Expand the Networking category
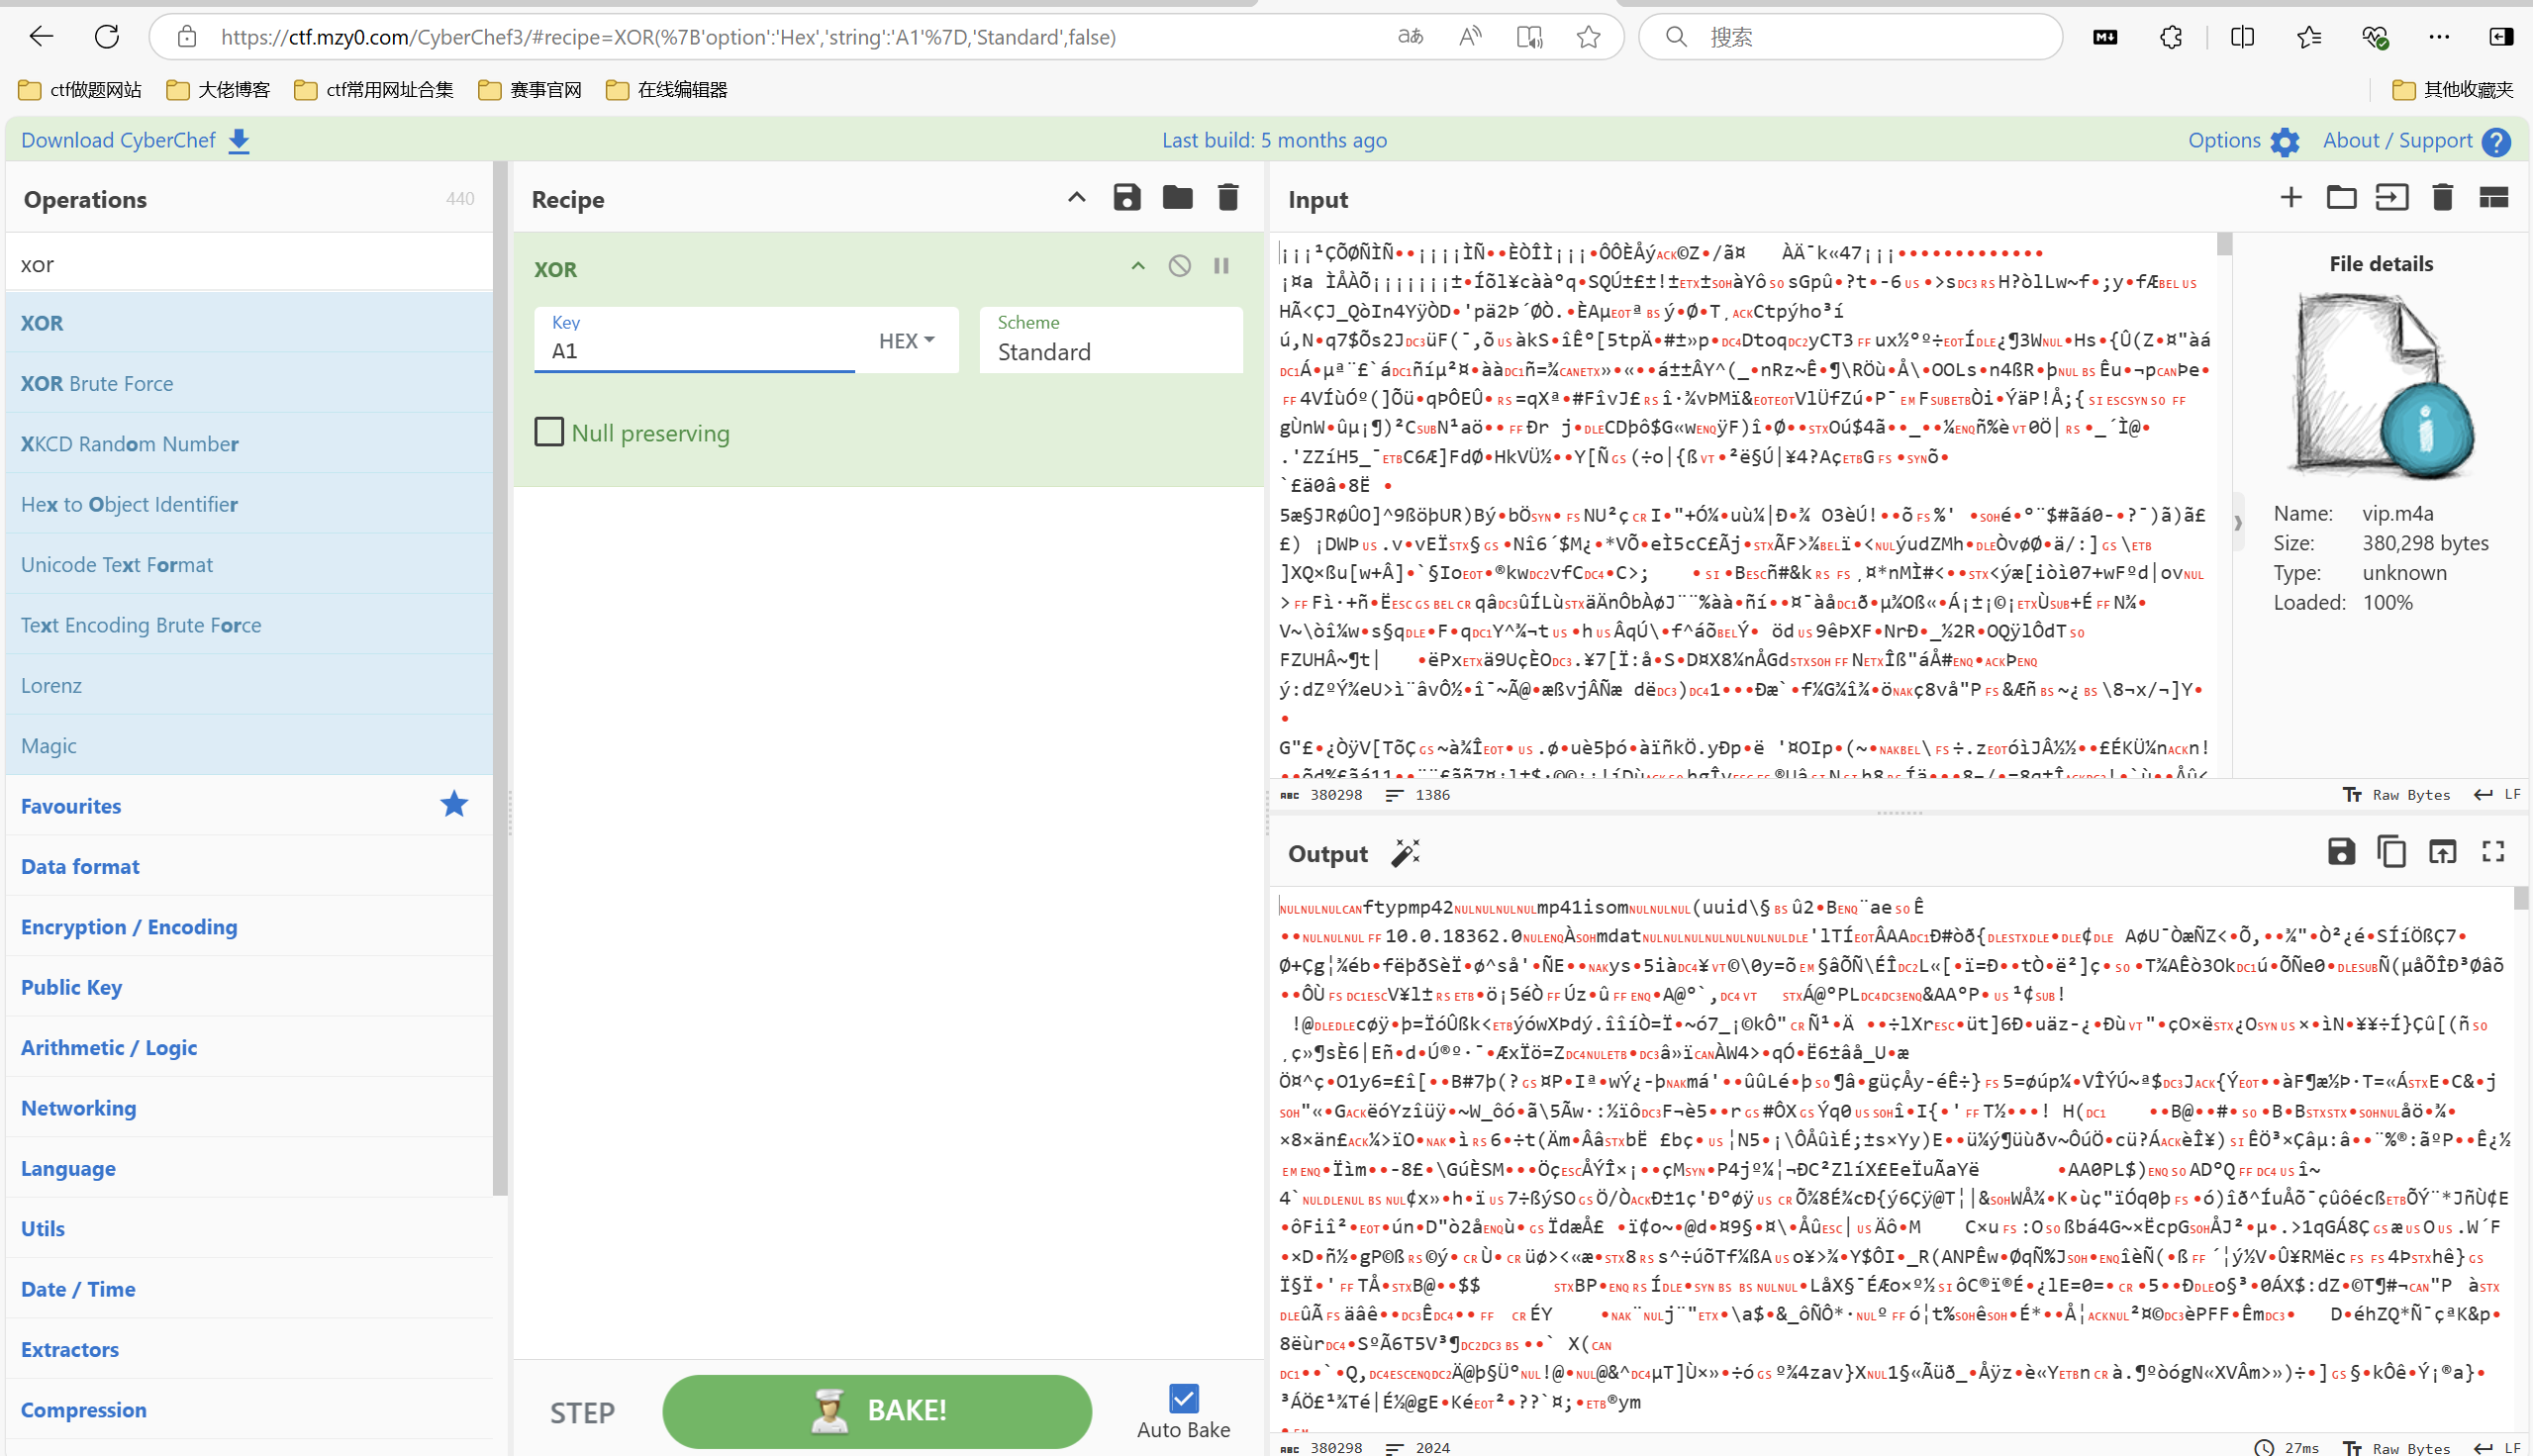This screenshot has width=2533, height=1456. [250, 1108]
